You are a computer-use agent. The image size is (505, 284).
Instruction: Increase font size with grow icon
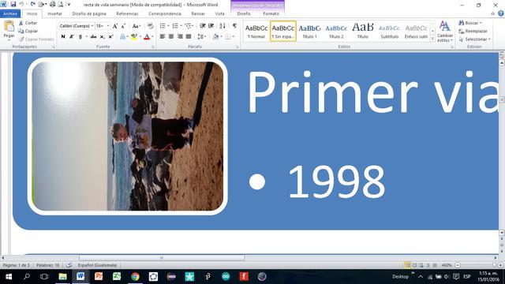[115, 26]
